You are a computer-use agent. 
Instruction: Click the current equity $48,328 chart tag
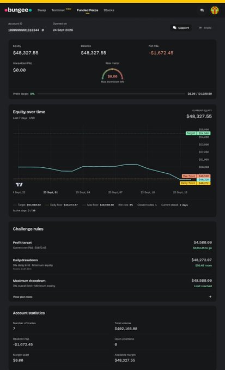click(x=204, y=180)
